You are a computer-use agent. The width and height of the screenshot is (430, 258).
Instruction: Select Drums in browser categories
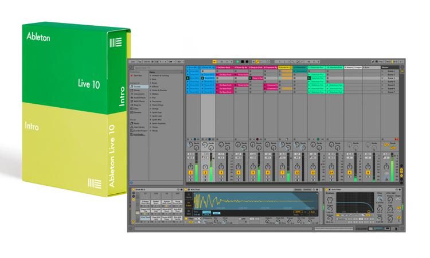click(x=139, y=90)
